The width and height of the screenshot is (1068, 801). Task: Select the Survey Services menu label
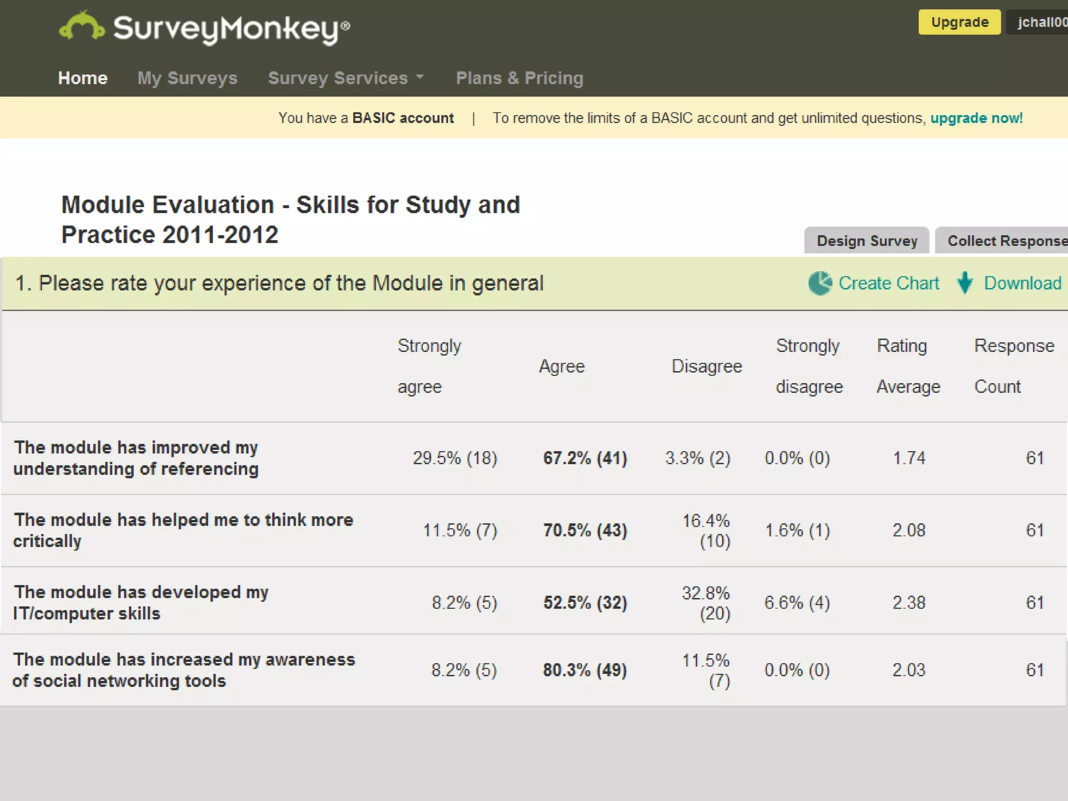click(337, 78)
